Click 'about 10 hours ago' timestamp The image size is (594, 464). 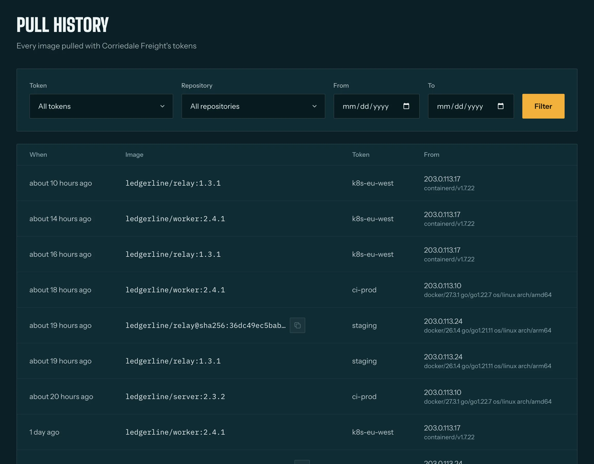pos(61,183)
